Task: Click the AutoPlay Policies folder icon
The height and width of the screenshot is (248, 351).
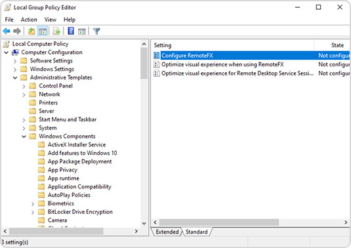Action: [x=41, y=195]
